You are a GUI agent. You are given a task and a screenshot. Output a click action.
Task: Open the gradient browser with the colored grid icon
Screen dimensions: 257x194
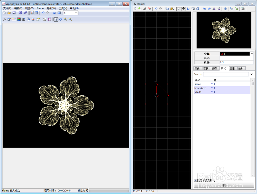coord(14,19)
